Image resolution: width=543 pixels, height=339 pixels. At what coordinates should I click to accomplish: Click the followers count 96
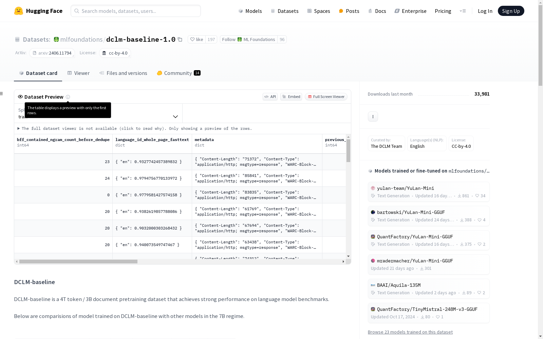point(282,39)
